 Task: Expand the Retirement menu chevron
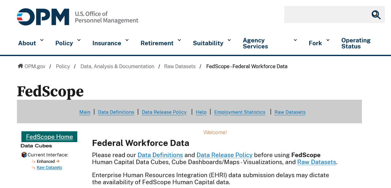tap(180, 40)
